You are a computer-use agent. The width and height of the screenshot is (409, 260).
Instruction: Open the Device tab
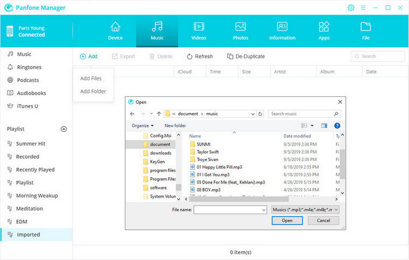tap(115, 31)
